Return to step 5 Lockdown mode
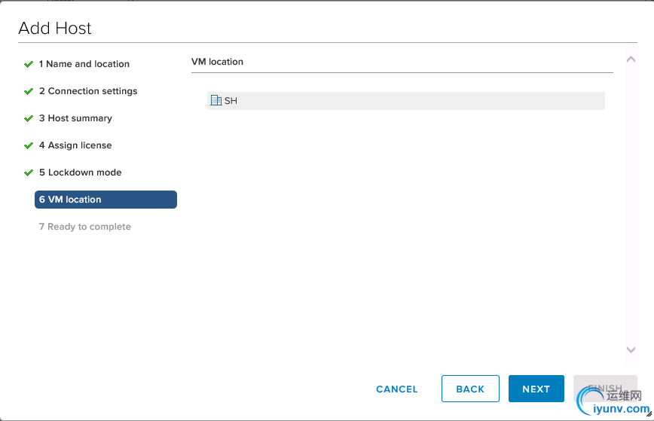 point(80,172)
